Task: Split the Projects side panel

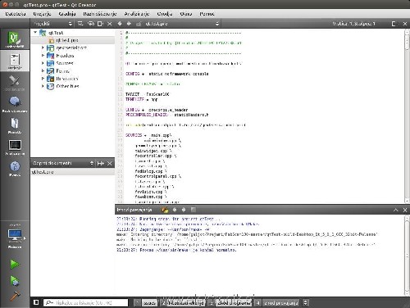Action: 100,24
